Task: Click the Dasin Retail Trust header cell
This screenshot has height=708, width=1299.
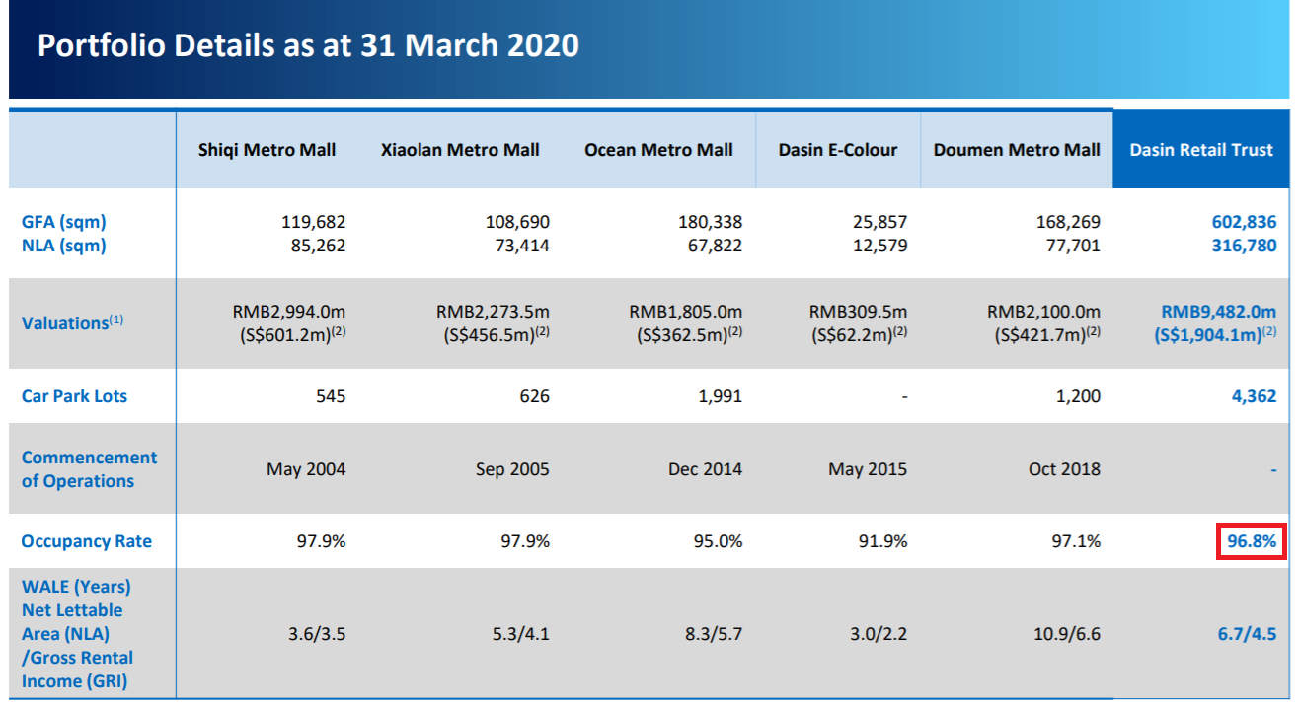Action: [1201, 150]
